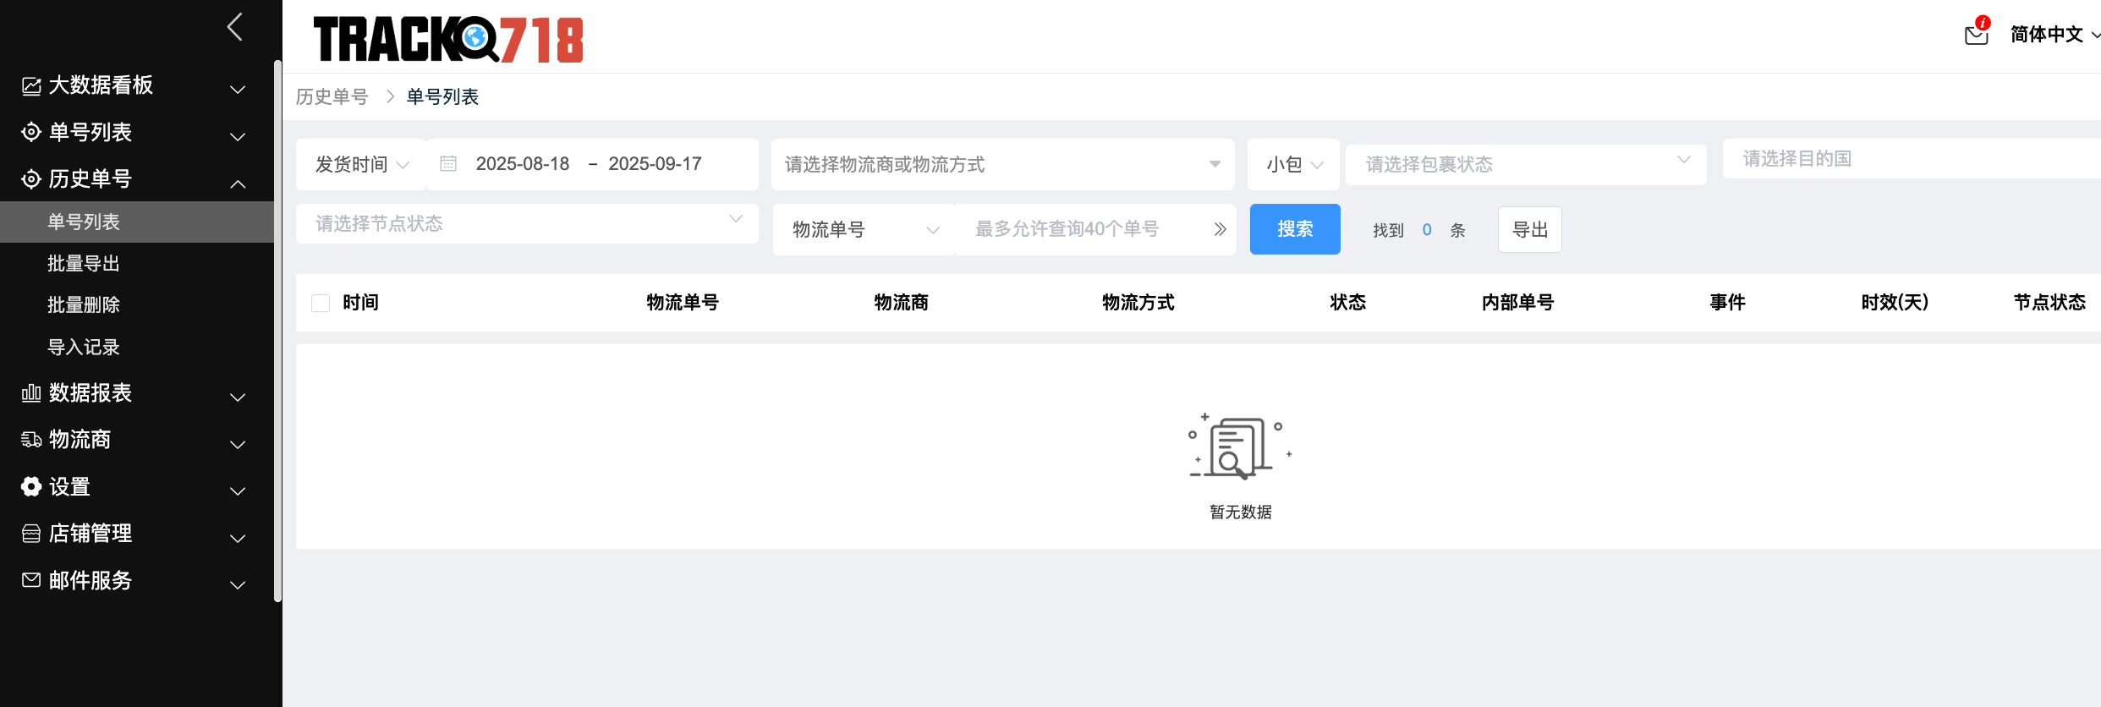Click the 设置 gear icon in sidebar
The height and width of the screenshot is (707, 2101).
click(x=31, y=486)
